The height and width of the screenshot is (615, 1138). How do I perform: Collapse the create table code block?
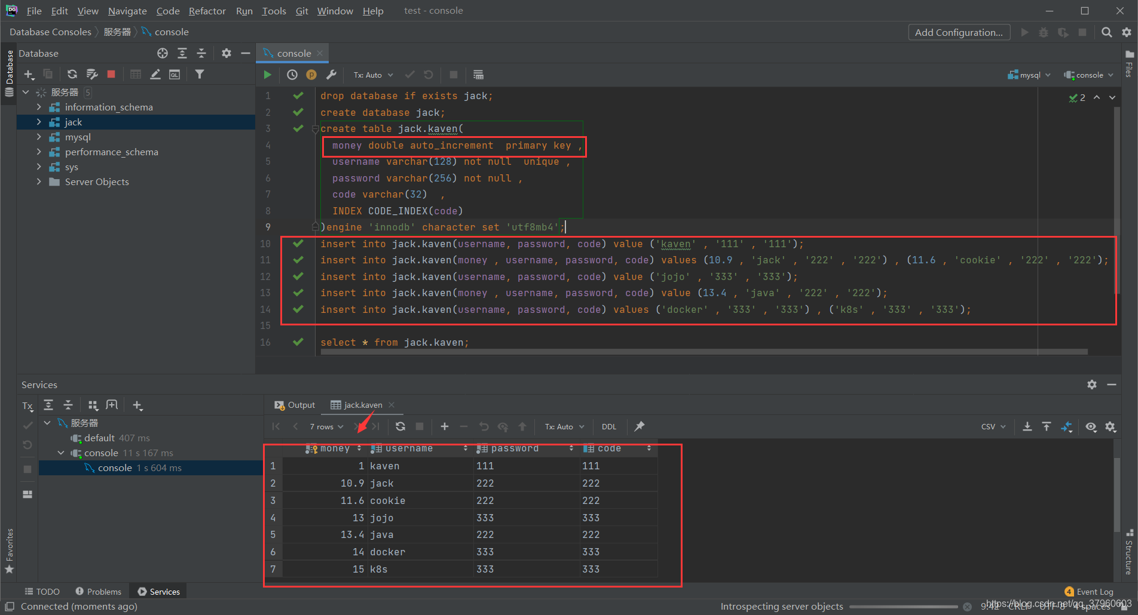pos(315,128)
